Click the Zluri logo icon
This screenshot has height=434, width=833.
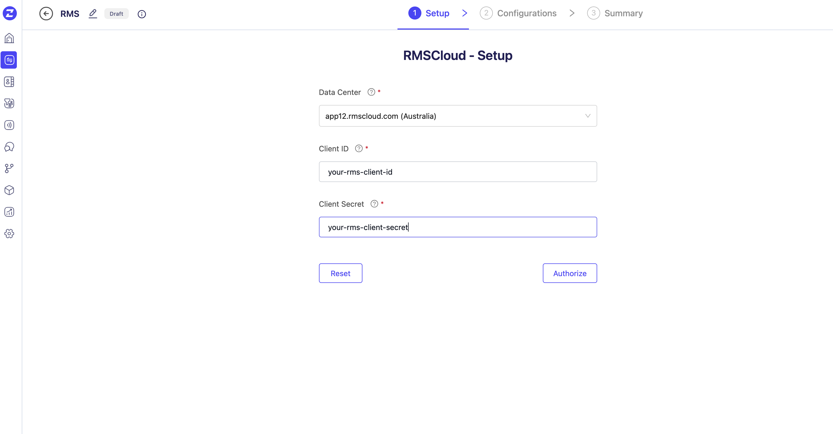point(10,13)
